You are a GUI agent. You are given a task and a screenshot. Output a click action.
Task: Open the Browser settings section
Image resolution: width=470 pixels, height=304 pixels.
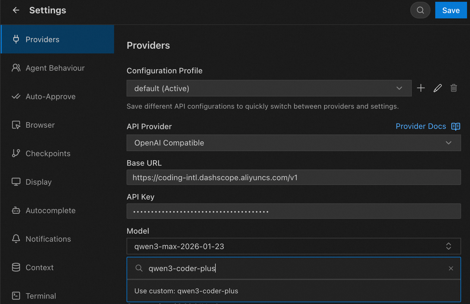40,125
